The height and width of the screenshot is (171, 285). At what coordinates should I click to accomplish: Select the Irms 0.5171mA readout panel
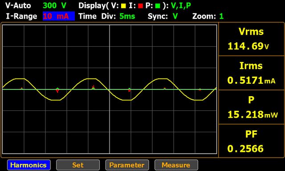251,73
